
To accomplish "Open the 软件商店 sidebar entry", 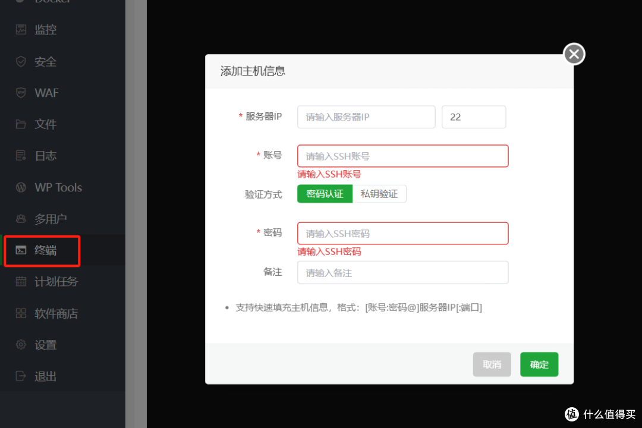I will [x=62, y=313].
